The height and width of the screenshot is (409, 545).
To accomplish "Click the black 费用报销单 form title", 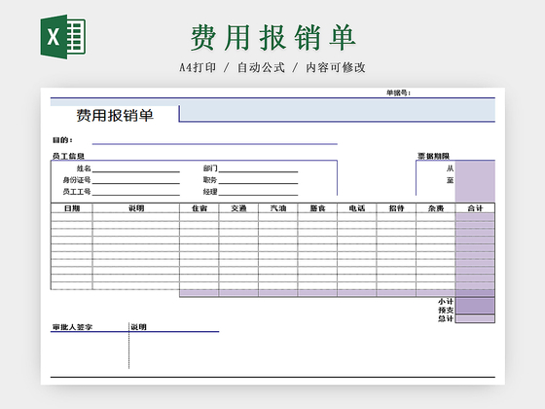I will (115, 116).
